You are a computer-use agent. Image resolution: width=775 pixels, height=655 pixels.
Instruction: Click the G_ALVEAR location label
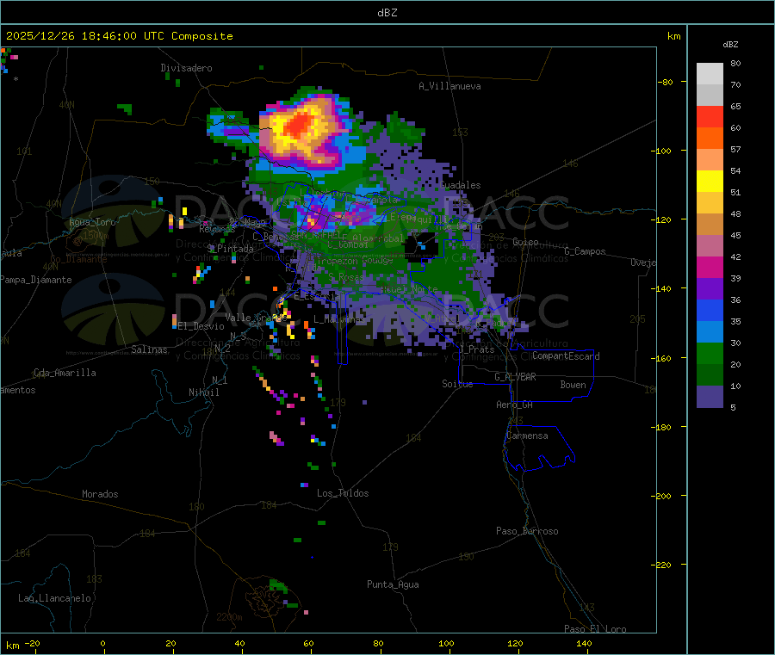click(516, 377)
